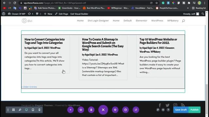
Task: Click Exit Visual Builder
Action: (79, 14)
